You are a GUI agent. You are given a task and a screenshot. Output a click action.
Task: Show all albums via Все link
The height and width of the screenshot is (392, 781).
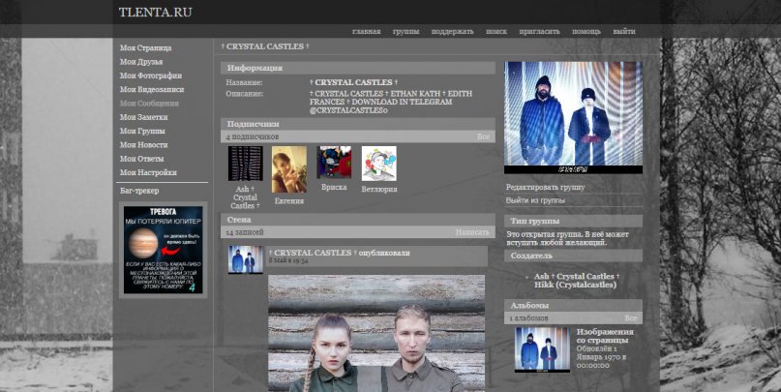pos(631,317)
